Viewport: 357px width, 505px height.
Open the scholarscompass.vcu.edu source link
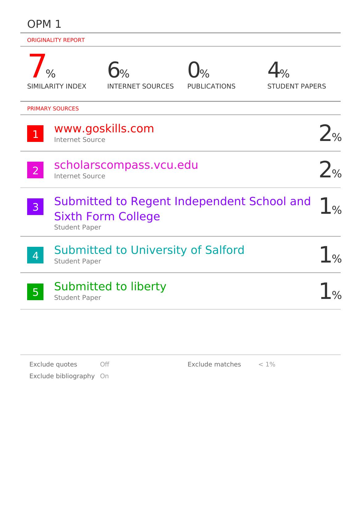126,165
